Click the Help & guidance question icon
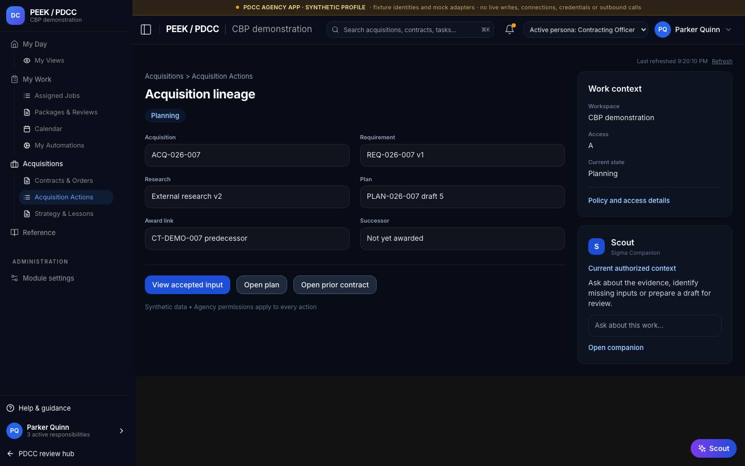Image resolution: width=745 pixels, height=466 pixels. pyautogui.click(x=10, y=408)
